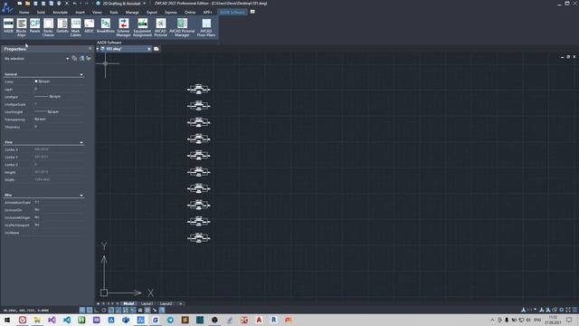This screenshot has width=579, height=326.
Task: Toggle Lineweight display in the status bar
Action: [x=140, y=310]
